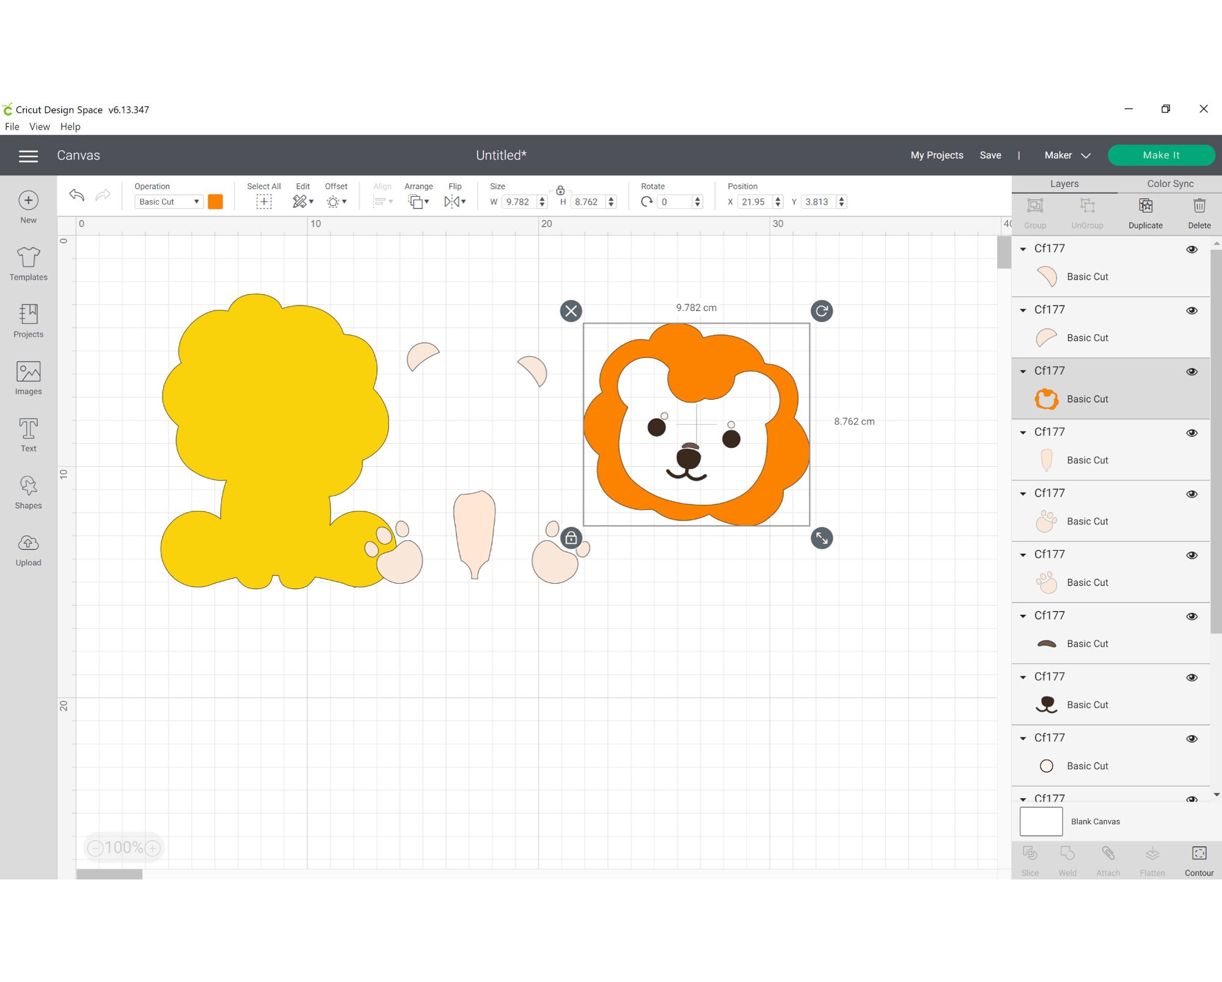This screenshot has height=982, width=1222.
Task: Open the Images library
Action: [x=28, y=378]
